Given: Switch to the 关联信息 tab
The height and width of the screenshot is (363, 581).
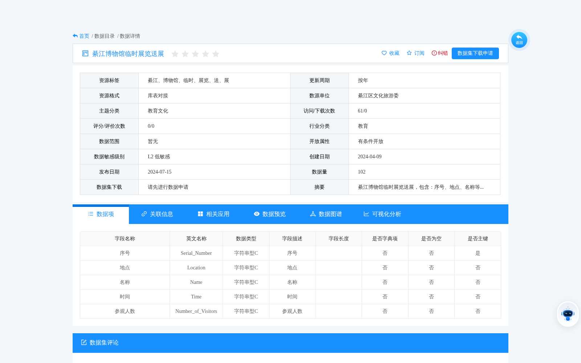Looking at the screenshot, I should click(157, 214).
